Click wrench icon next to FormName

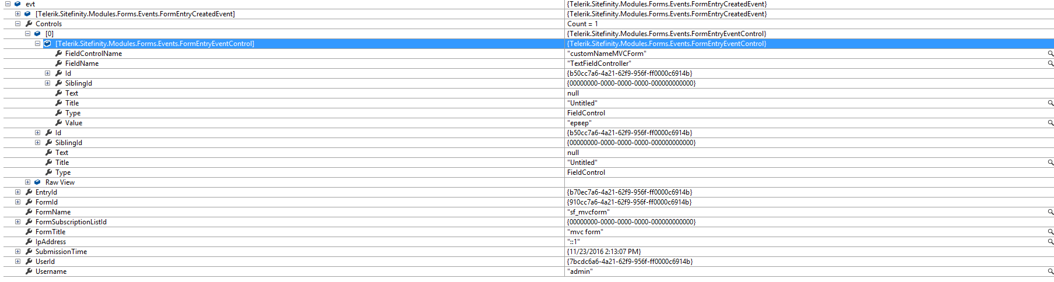click(x=29, y=212)
